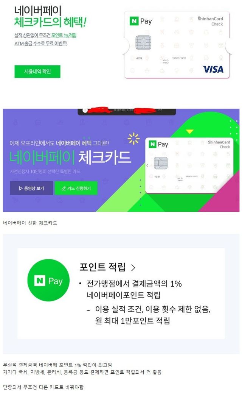
Task: Click the ShinhanCard Check logo on top card
Action: tap(210, 21)
